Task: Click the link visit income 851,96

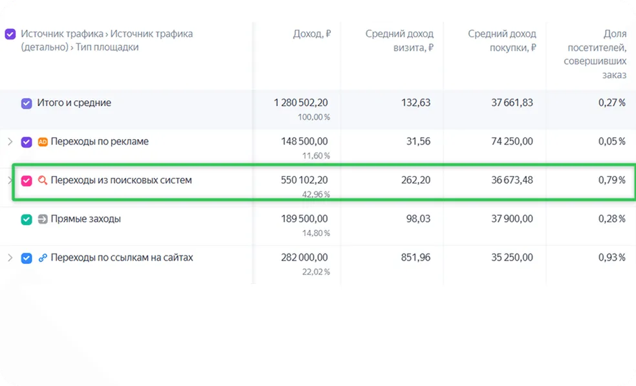Action: pyautogui.click(x=416, y=258)
